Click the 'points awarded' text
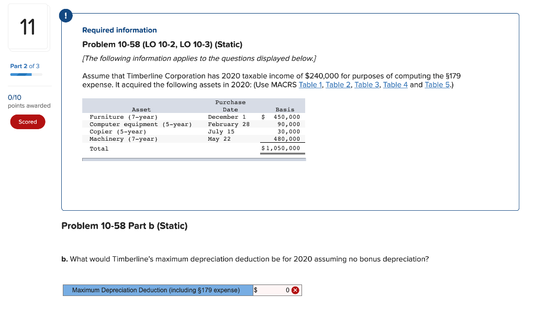 click(x=29, y=106)
